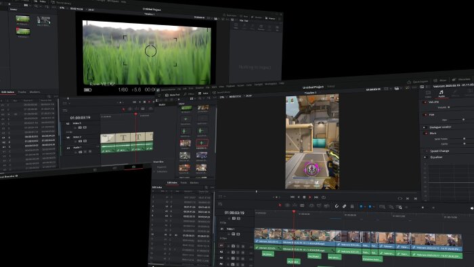Stop playback in front window transport
This screenshot has width=474, height=267.
[x=304, y=197]
